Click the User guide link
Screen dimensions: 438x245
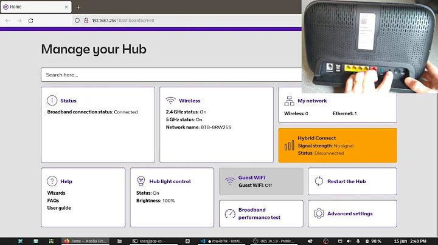pyautogui.click(x=59, y=208)
